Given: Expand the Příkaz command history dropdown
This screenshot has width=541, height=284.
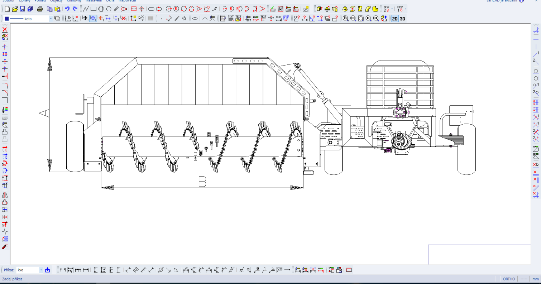Looking at the screenshot, I should coord(41,270).
